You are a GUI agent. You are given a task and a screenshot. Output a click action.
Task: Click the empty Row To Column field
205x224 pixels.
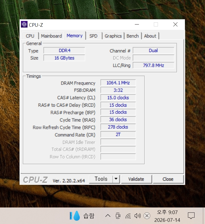tap(118, 157)
